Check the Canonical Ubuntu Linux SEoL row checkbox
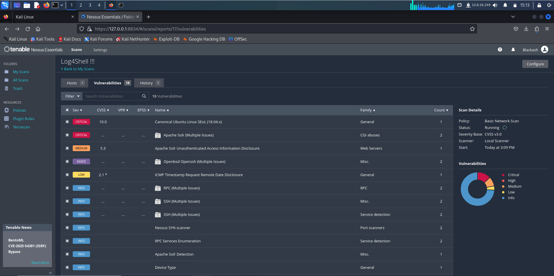Image resolution: width=554 pixels, height=276 pixels. [67, 122]
